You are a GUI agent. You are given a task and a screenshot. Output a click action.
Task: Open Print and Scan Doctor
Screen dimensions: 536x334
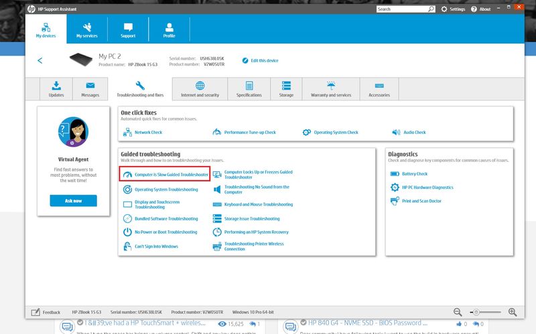tap(421, 201)
